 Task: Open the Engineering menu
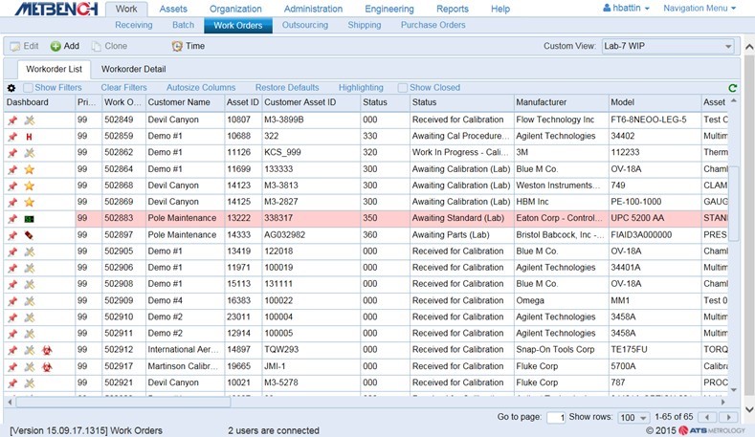tap(389, 9)
